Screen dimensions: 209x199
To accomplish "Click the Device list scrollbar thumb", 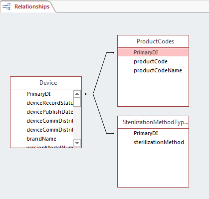I will click(77, 102).
